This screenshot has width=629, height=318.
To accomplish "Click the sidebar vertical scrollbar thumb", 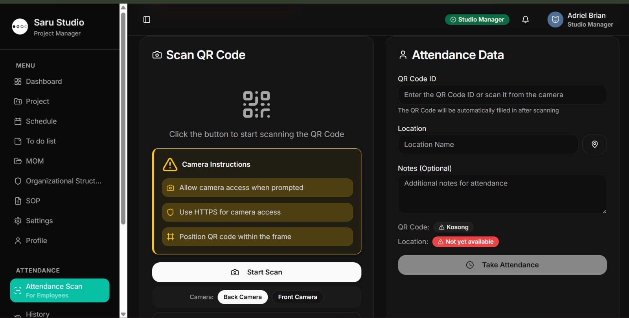I will click(x=123, y=118).
